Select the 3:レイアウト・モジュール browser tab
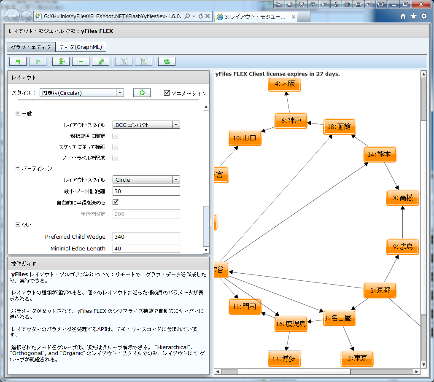 [x=256, y=17]
